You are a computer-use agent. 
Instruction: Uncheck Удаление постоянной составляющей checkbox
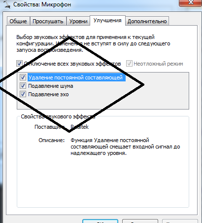coord(23,77)
